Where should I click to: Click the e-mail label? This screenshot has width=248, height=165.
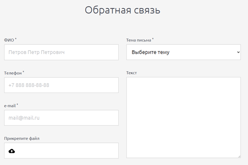click(x=10, y=106)
